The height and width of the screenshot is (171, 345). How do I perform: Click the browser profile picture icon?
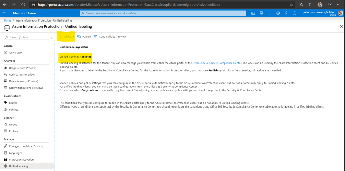tap(320, 4)
